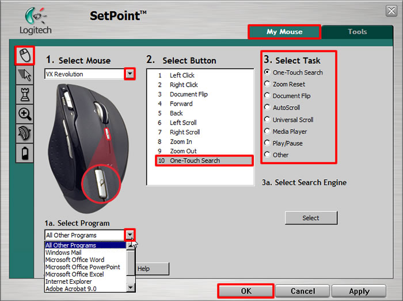The width and height of the screenshot is (403, 301).
Task: Open the scroll wheel settings sidebar icon
Action: point(25,133)
